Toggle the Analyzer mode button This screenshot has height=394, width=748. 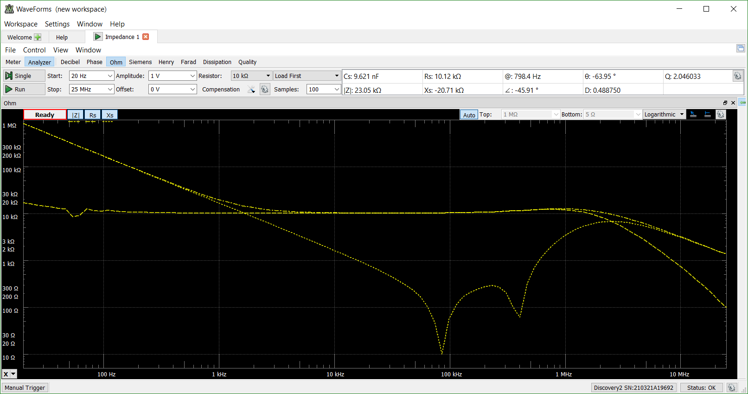39,62
